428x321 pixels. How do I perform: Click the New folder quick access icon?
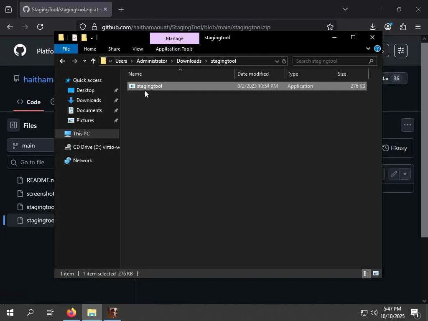pyautogui.click(x=84, y=38)
